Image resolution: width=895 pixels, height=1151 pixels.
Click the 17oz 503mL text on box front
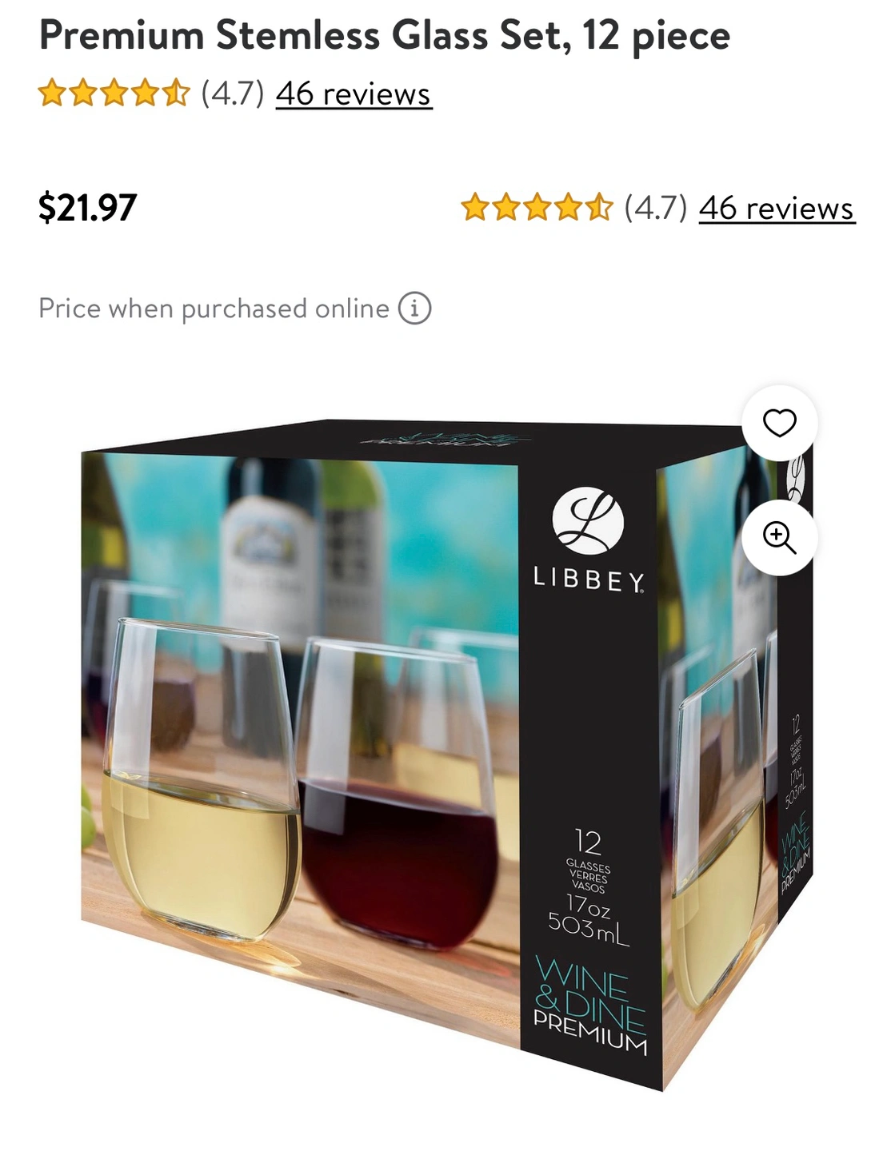589,918
